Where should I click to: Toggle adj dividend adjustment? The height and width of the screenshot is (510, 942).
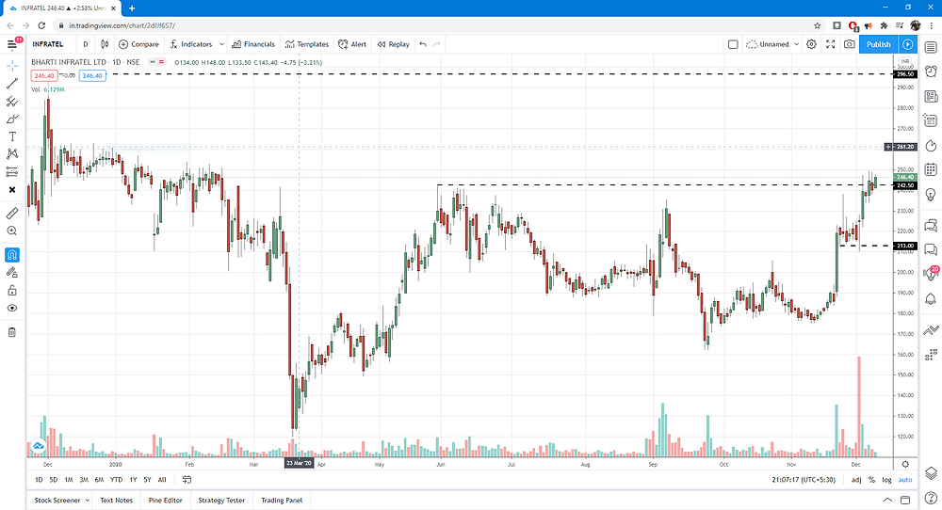click(855, 479)
